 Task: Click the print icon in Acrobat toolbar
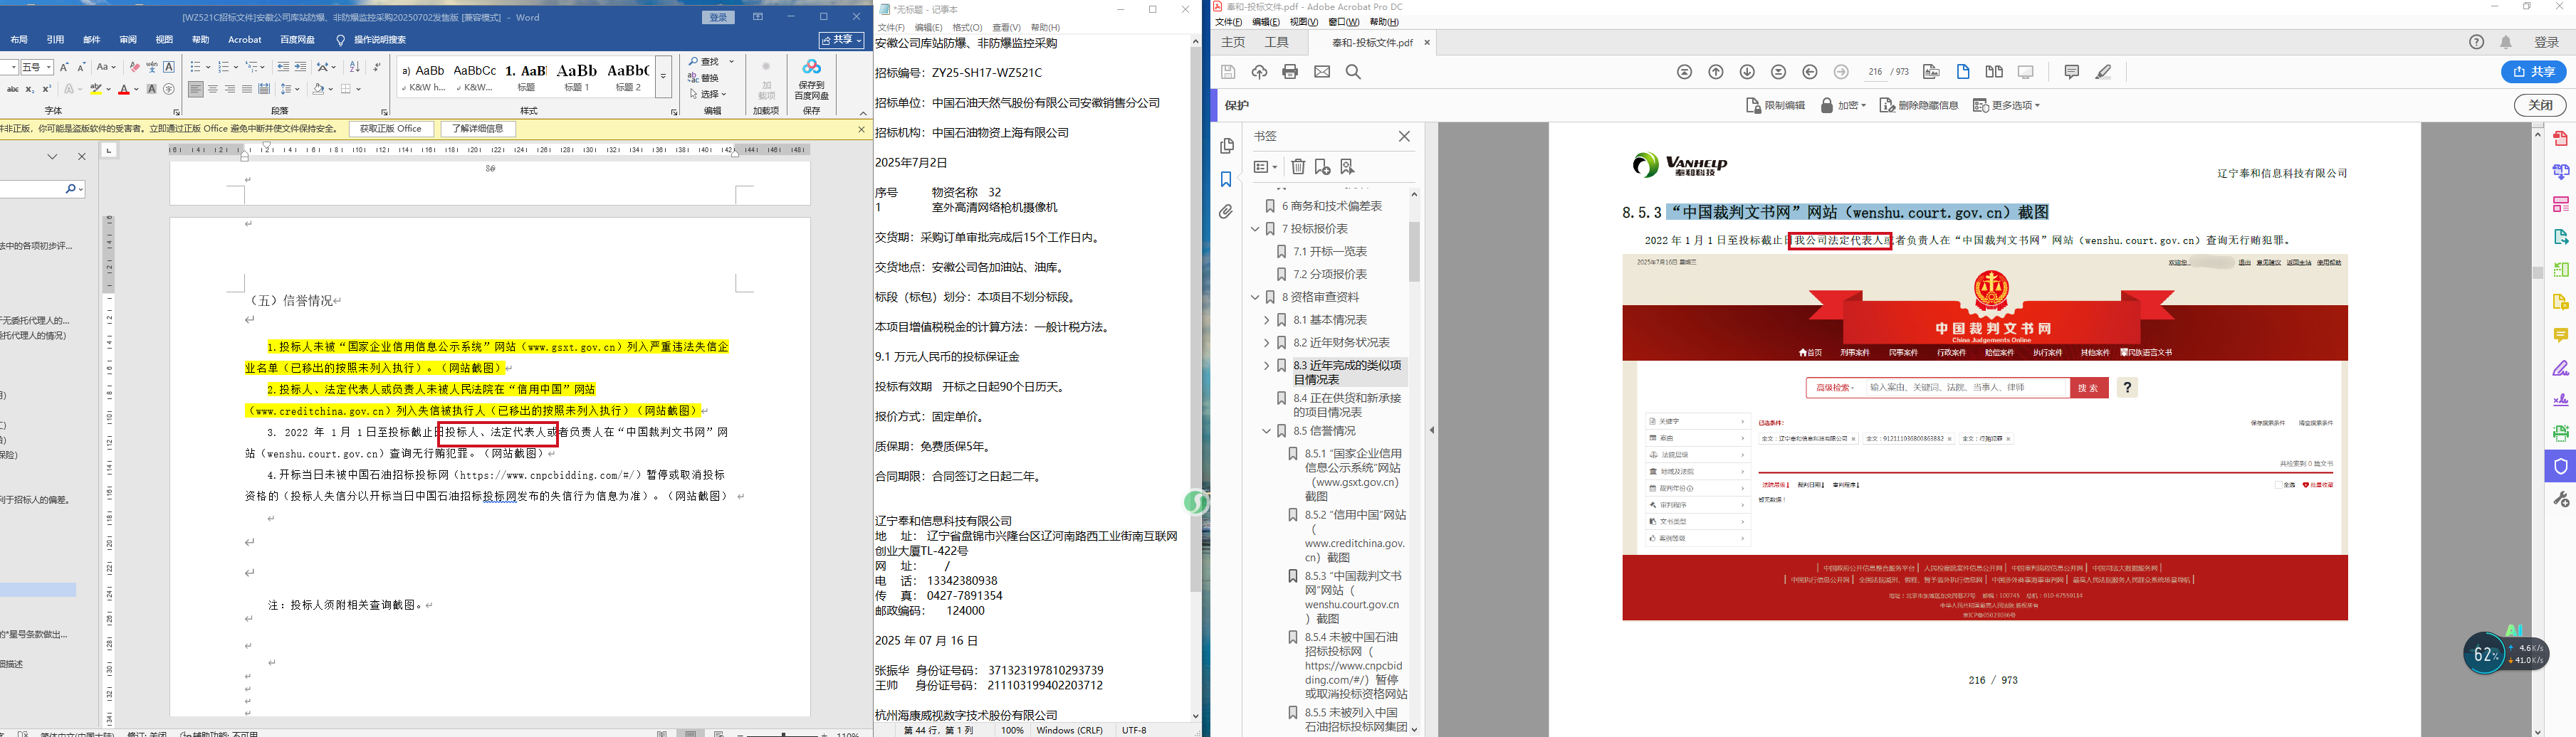[x=1290, y=72]
